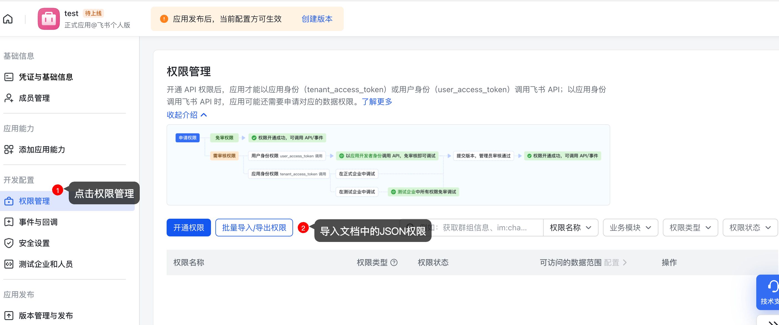The image size is (779, 325).
Task: Click 配置 next to 可访问的数据范围
Action: point(615,262)
